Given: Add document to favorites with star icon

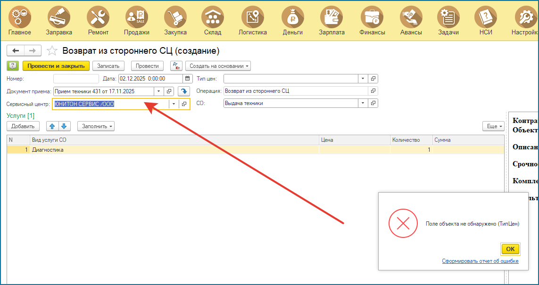Looking at the screenshot, I should [x=52, y=51].
